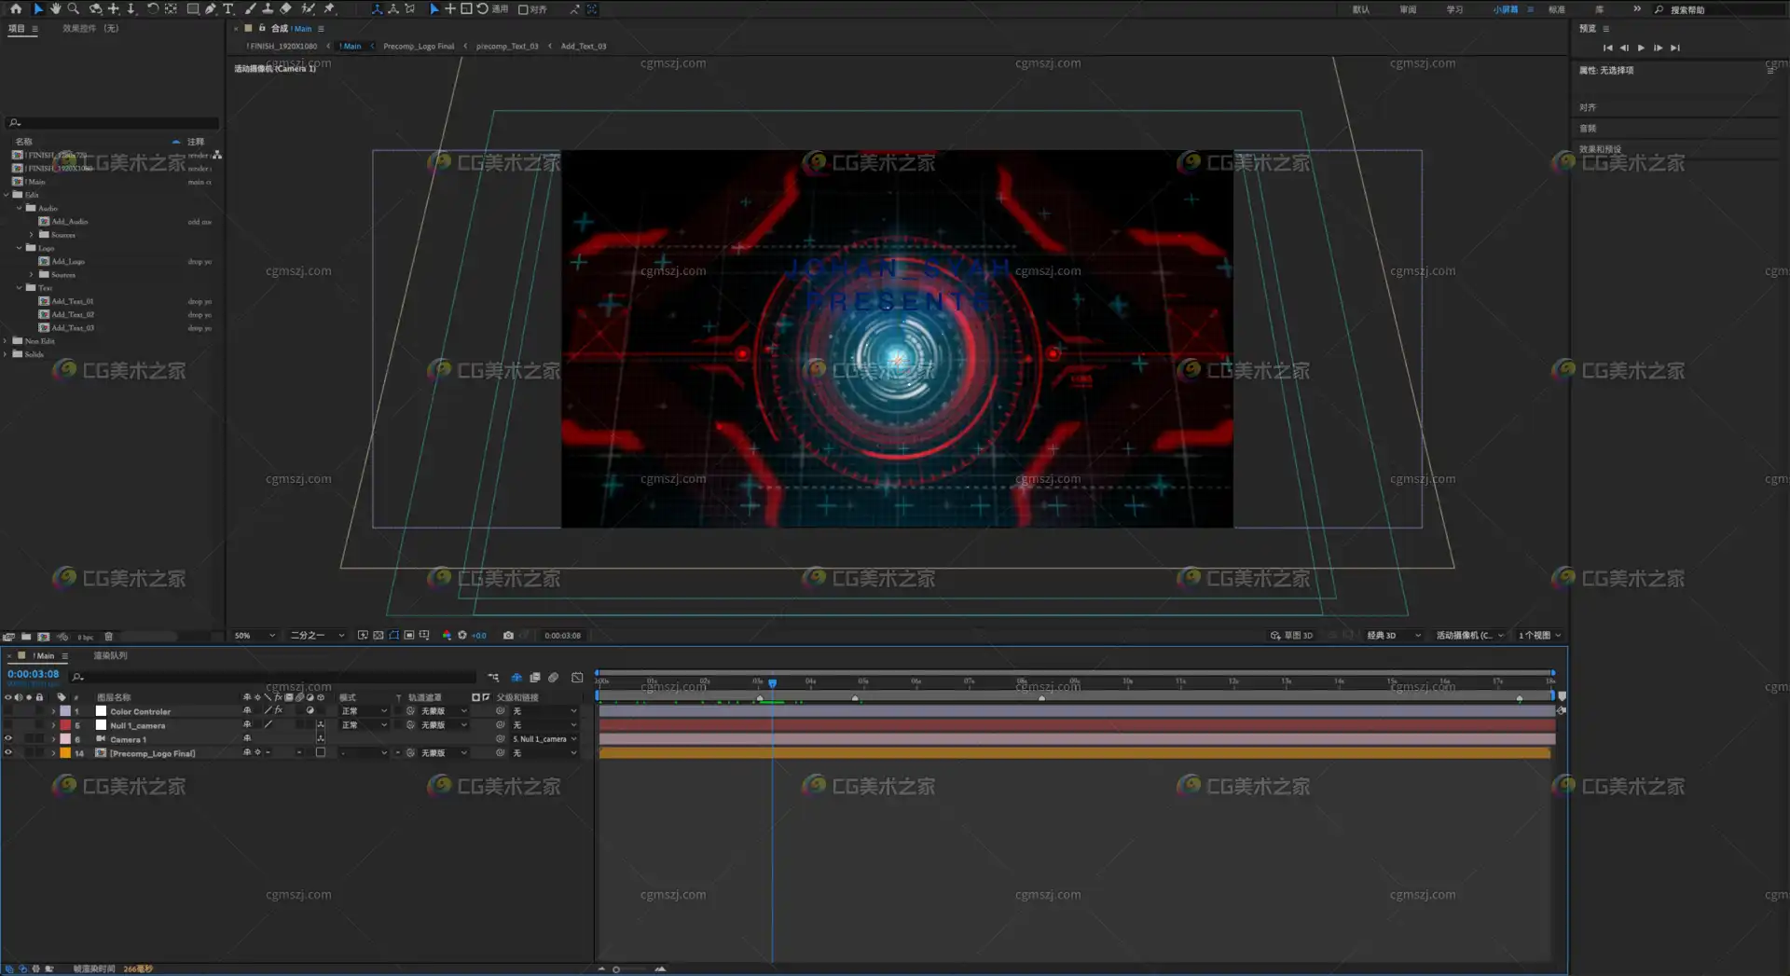Select the Rectangle shape tool
The height and width of the screenshot is (976, 1790).
coord(192,8)
